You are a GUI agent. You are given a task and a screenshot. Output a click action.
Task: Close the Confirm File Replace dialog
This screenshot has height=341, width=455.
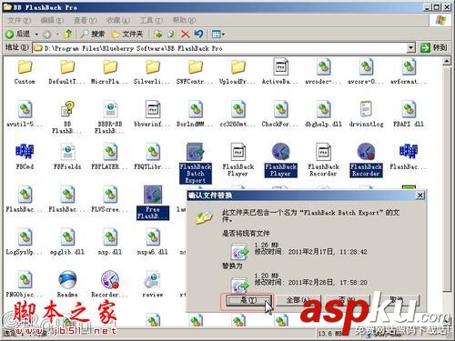pos(420,196)
